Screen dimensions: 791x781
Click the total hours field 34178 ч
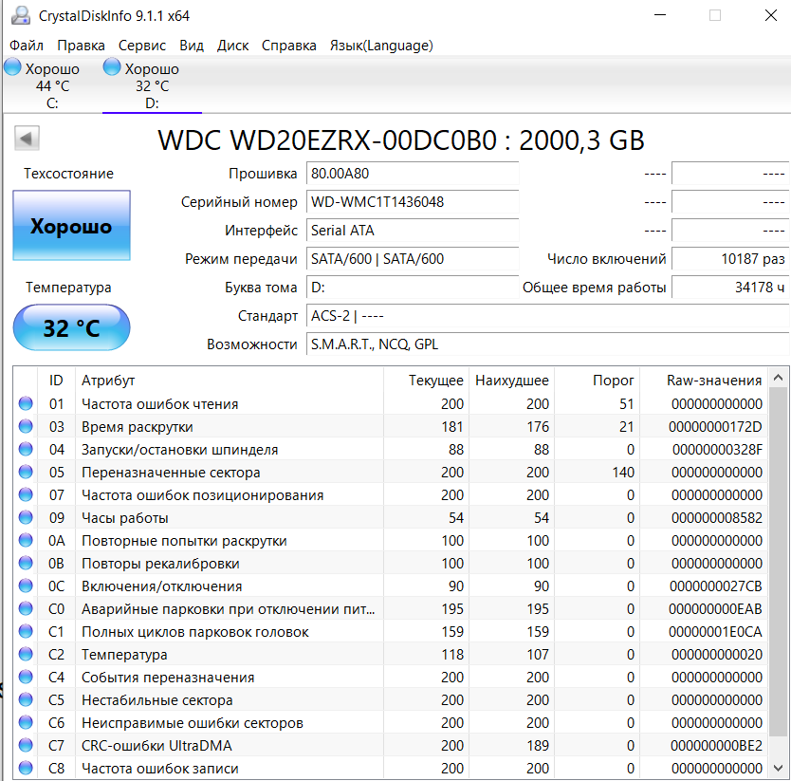pyautogui.click(x=730, y=288)
